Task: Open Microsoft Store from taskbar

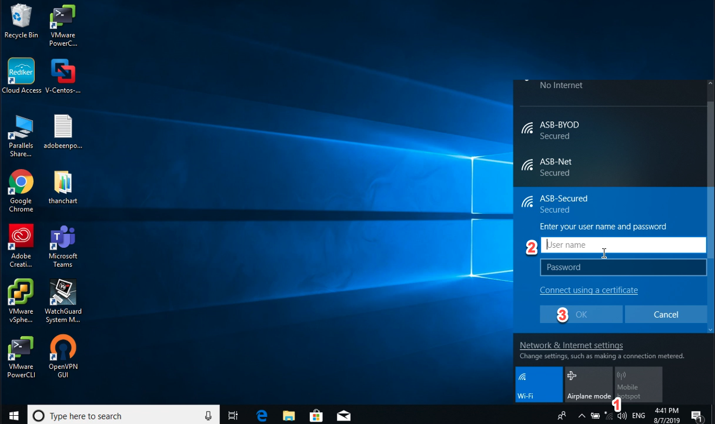Action: [316, 416]
